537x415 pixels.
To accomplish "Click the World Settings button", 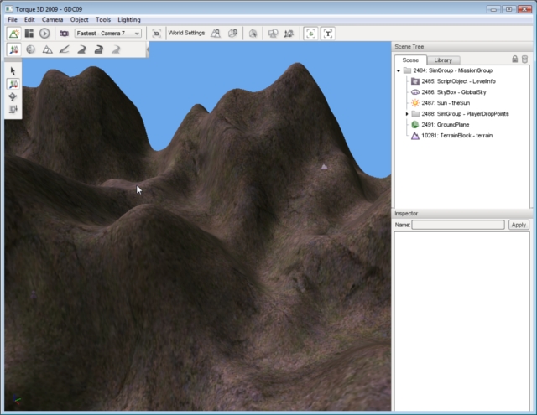I will 186,33.
